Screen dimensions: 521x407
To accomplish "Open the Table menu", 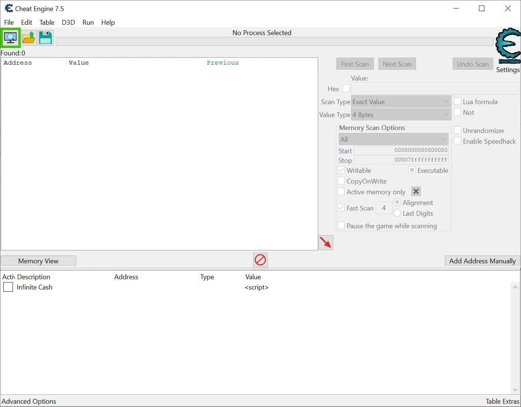I will click(47, 22).
